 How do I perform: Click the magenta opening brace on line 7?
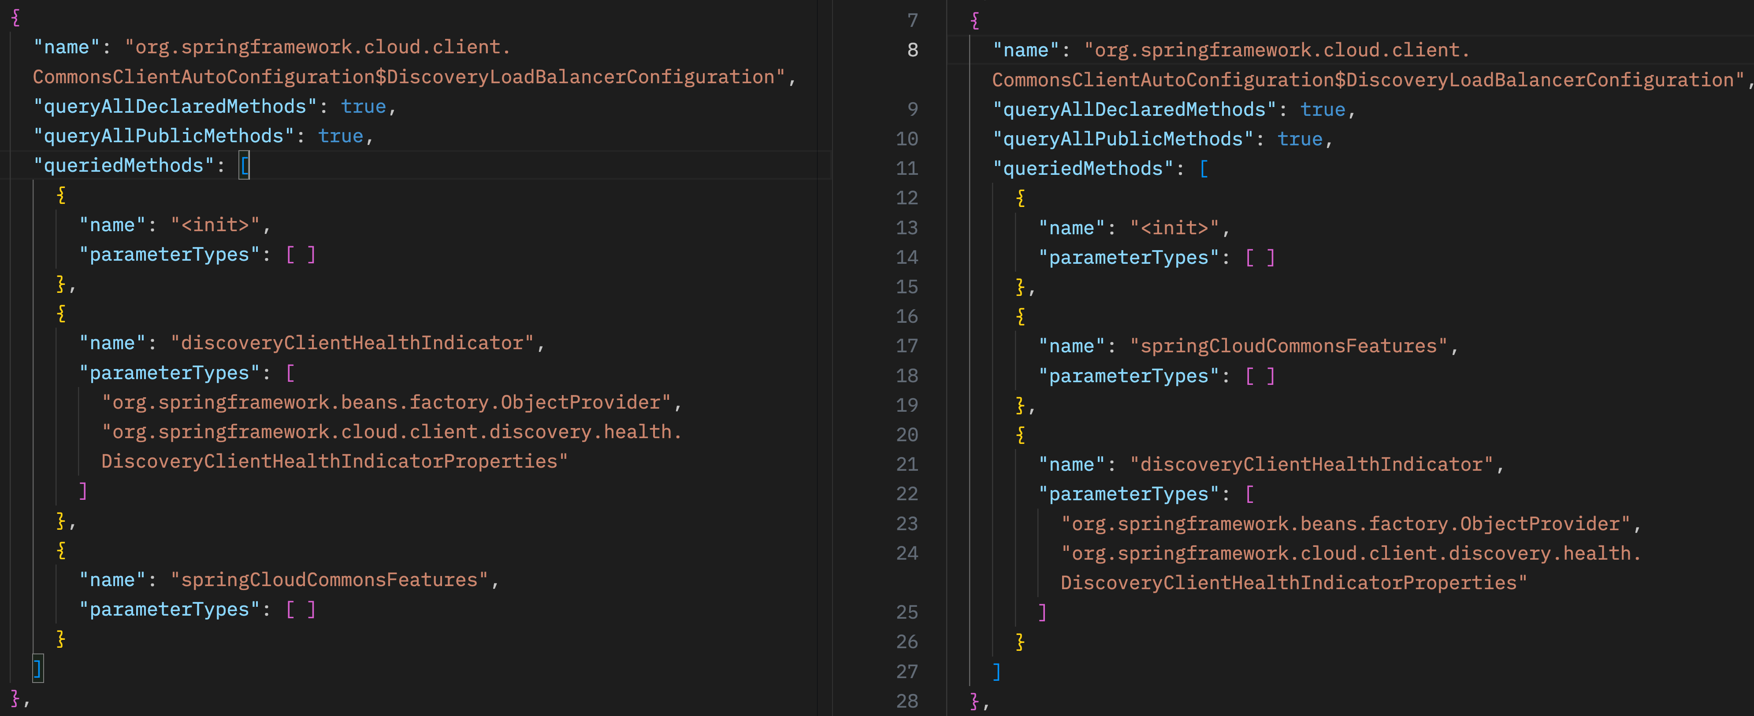[x=975, y=20]
